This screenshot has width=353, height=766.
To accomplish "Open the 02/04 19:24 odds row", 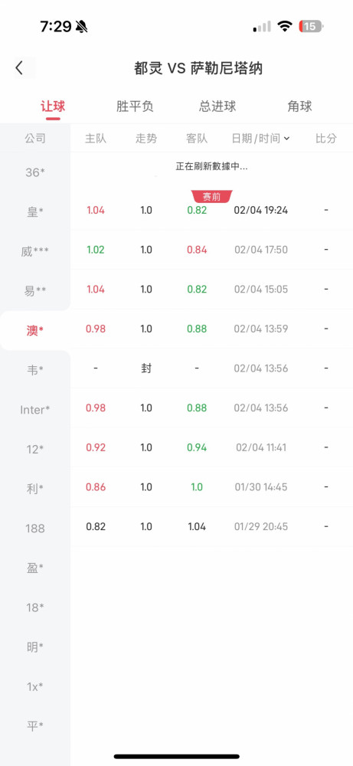I will pyautogui.click(x=212, y=211).
